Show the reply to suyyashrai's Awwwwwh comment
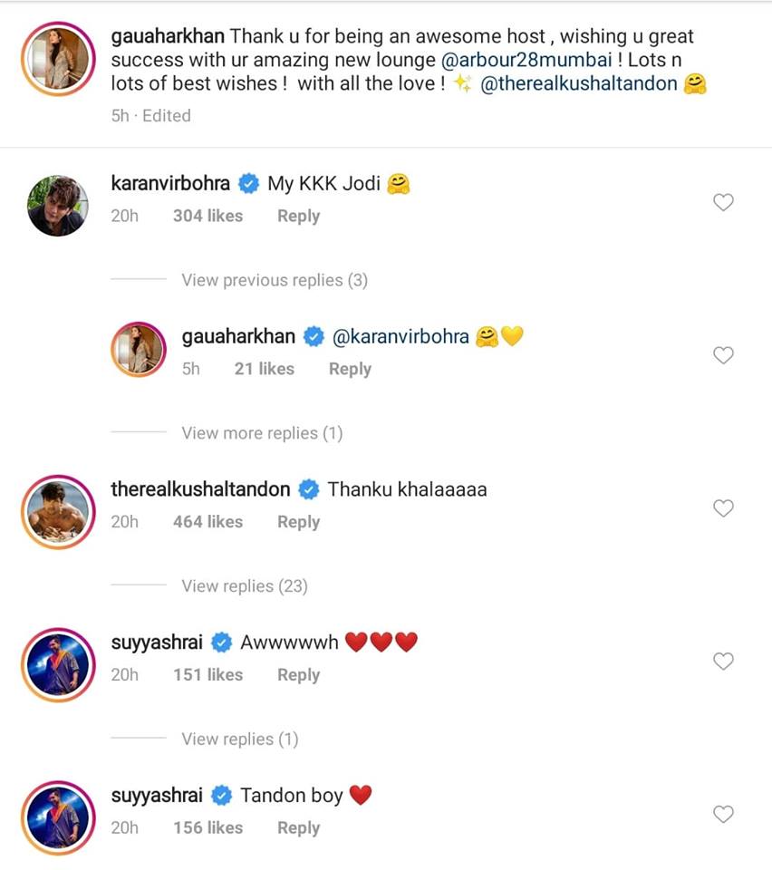The image size is (772, 870). pos(239,739)
